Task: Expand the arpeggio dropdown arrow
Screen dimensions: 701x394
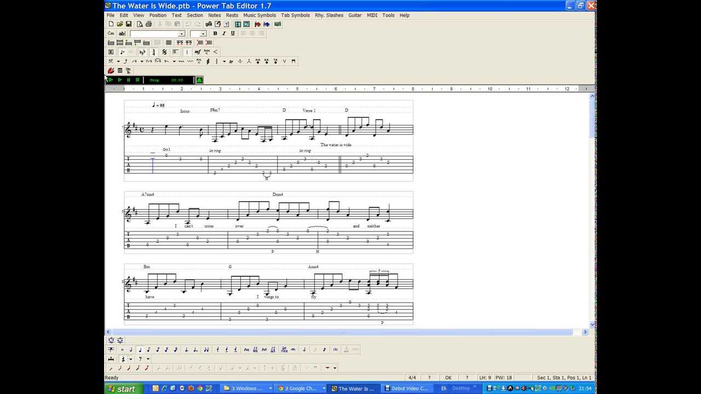Action: pyautogui.click(x=224, y=61)
